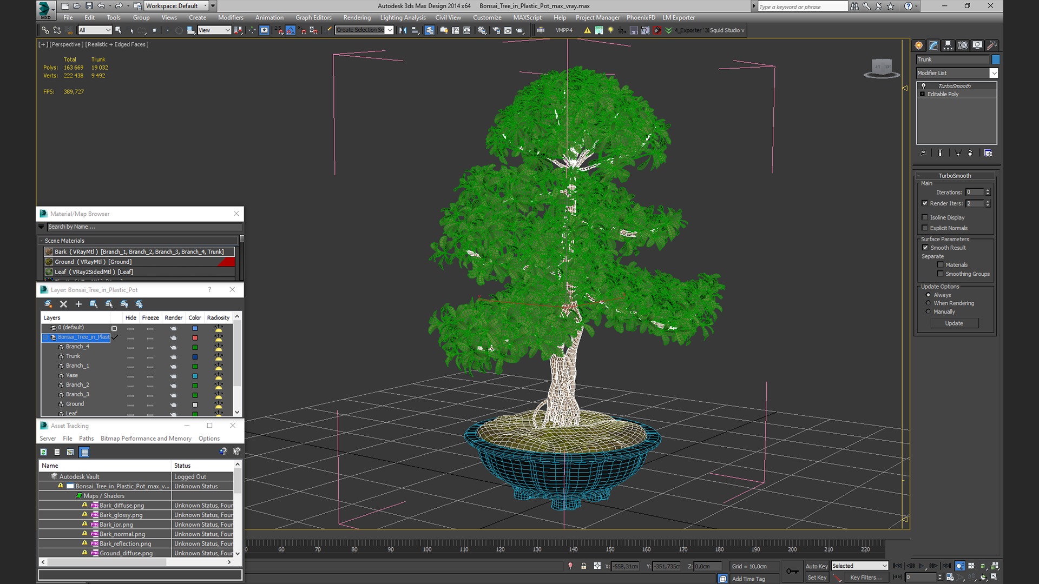The height and width of the screenshot is (584, 1039).
Task: Collapse the Scene Materials group
Action: pyautogui.click(x=42, y=241)
